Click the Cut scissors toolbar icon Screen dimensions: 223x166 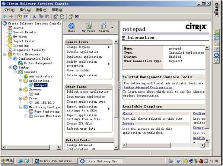point(34,17)
